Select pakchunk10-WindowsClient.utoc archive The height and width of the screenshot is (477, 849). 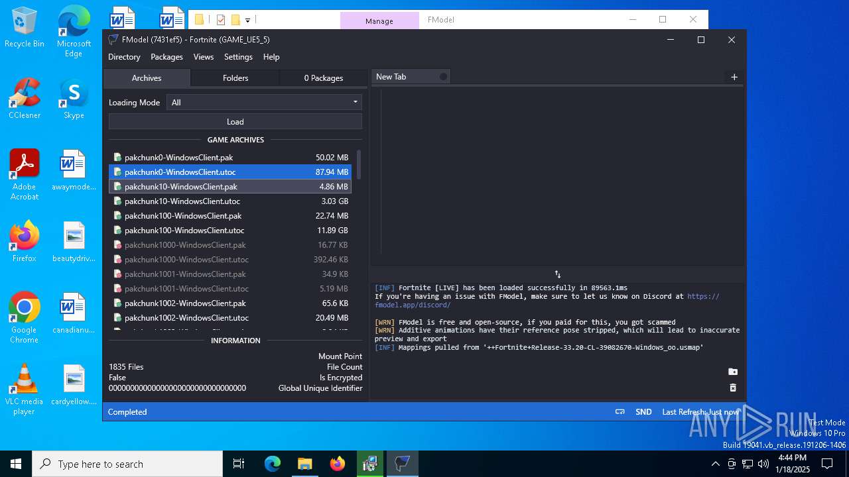[x=229, y=201]
